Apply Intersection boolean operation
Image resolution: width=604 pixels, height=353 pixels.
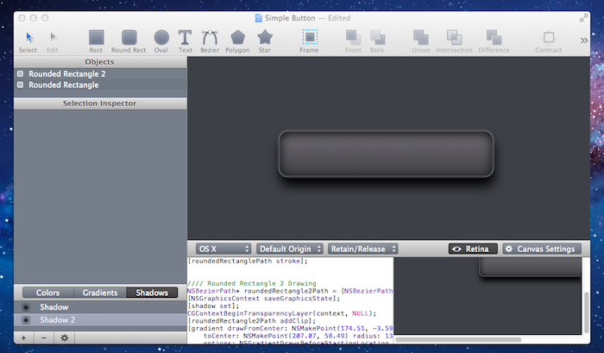(454, 41)
